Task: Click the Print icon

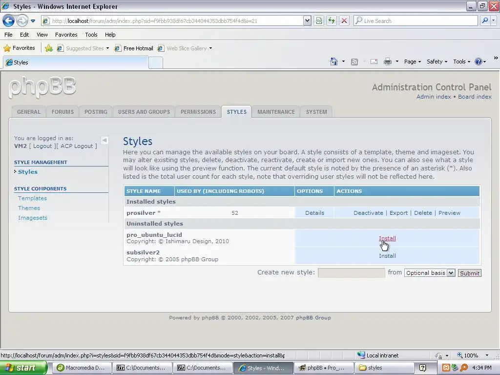Action: click(387, 62)
